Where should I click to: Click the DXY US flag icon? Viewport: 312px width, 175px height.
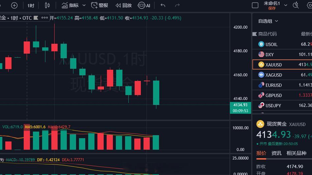(x=261, y=54)
